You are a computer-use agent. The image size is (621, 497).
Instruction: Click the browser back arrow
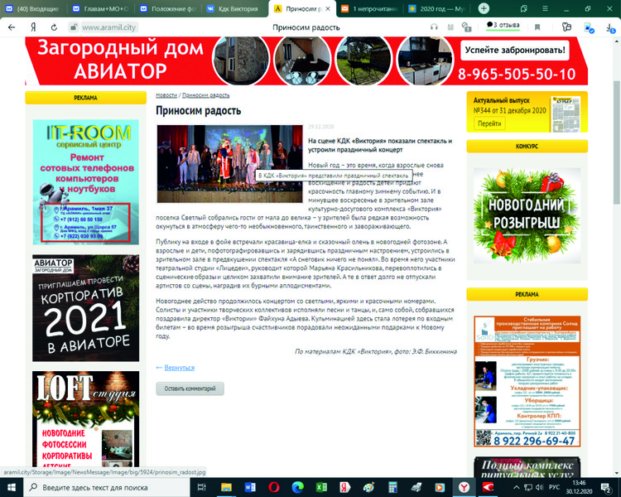click(12, 27)
